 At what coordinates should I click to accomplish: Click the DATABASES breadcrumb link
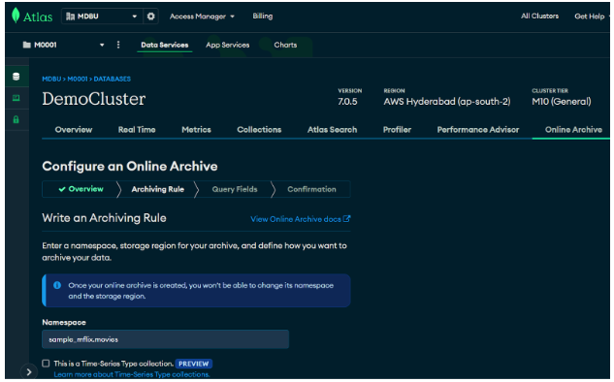[x=112, y=79]
